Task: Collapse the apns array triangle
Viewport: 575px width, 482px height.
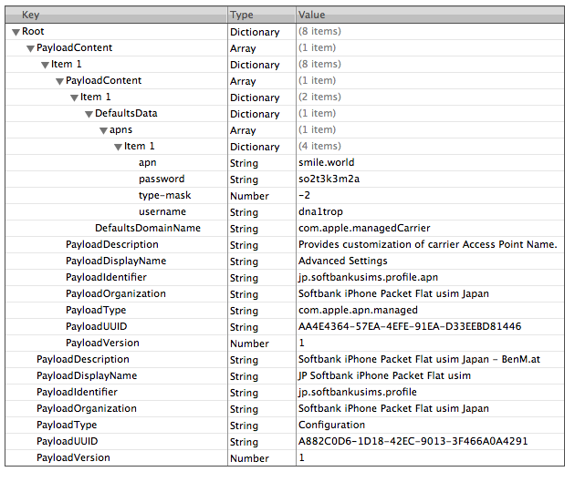Action: point(103,130)
